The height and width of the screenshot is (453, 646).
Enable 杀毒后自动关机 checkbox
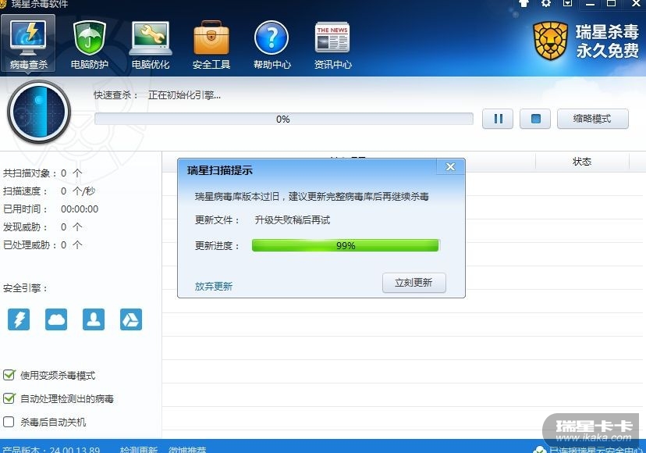(x=9, y=422)
